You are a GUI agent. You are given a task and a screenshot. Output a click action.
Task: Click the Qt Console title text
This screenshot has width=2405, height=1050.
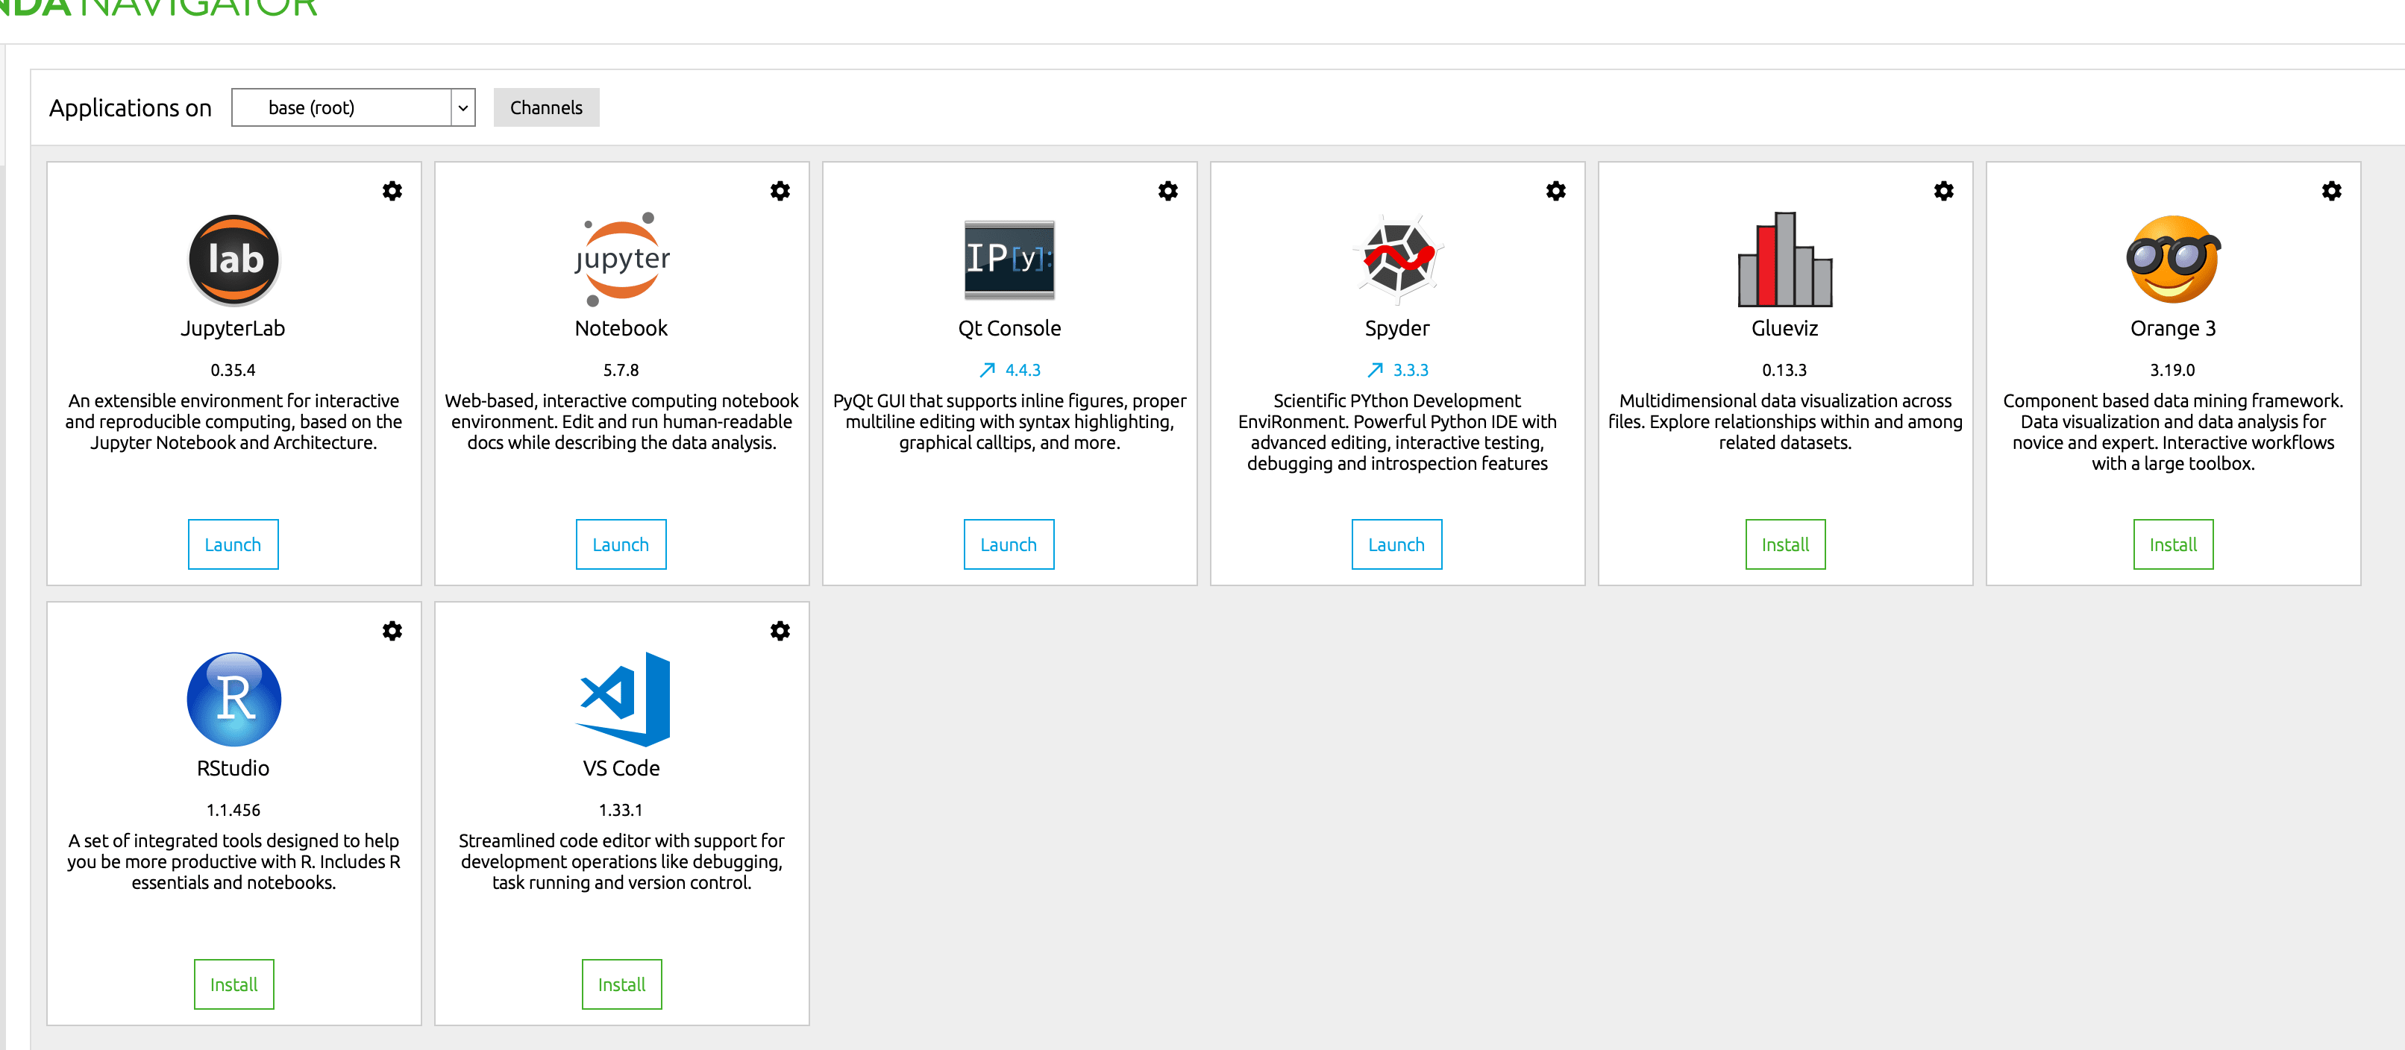(x=1009, y=329)
